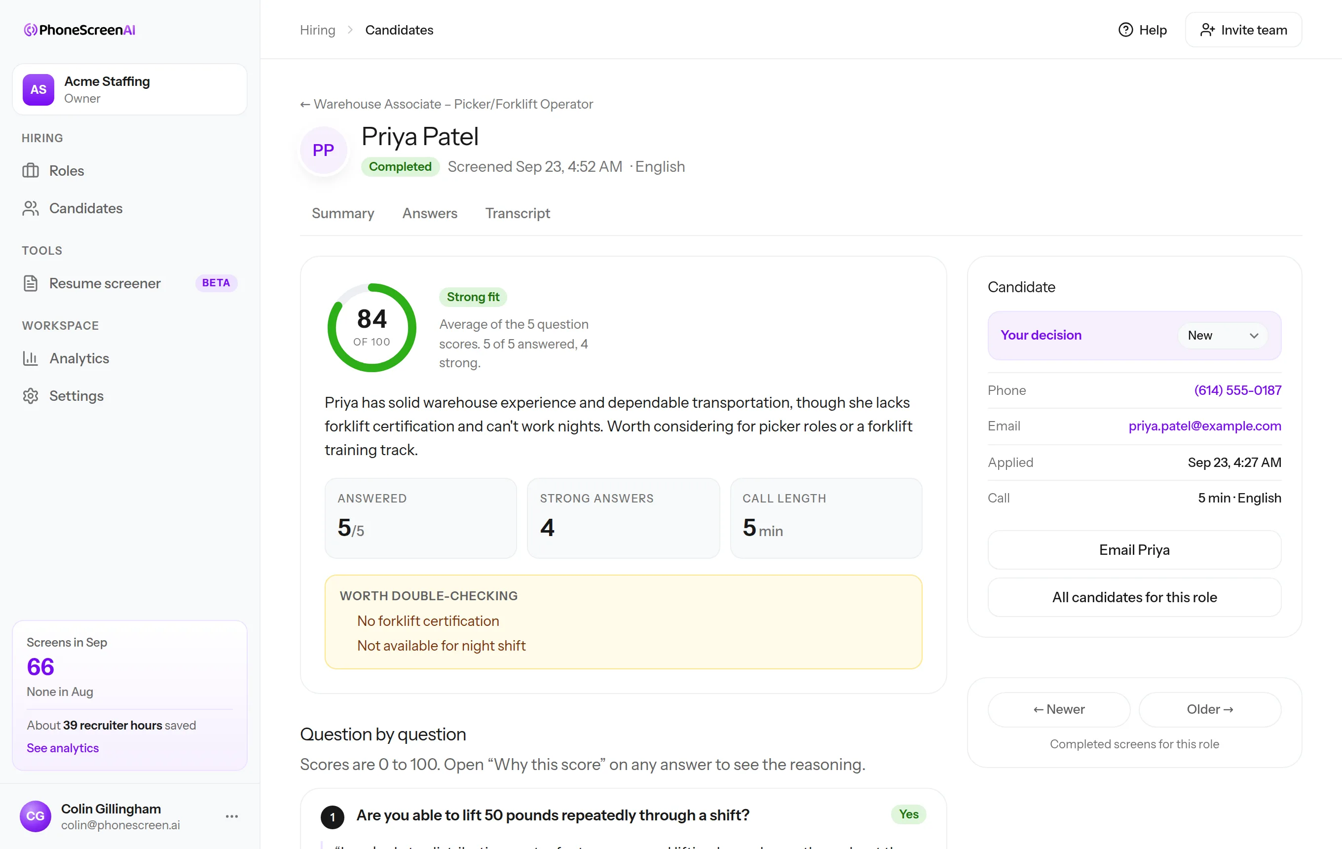Click the Completed status badge
The height and width of the screenshot is (849, 1342).
pos(400,167)
